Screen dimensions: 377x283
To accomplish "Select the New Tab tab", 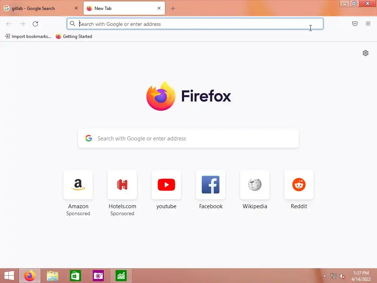I will pyautogui.click(x=124, y=8).
